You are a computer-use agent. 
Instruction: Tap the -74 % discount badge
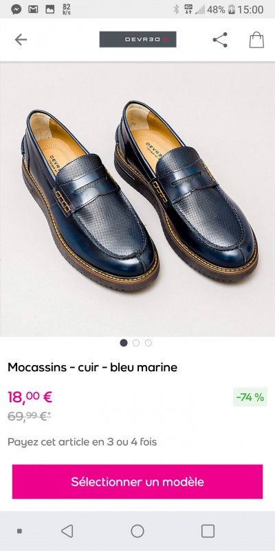click(250, 397)
